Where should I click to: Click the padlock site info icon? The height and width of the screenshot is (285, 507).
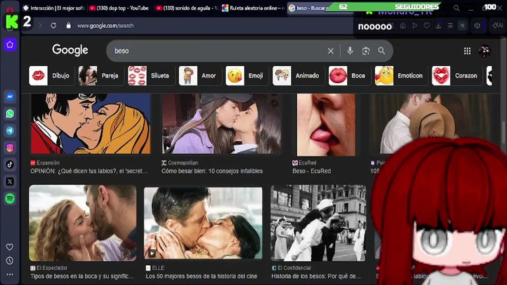[x=69, y=25]
